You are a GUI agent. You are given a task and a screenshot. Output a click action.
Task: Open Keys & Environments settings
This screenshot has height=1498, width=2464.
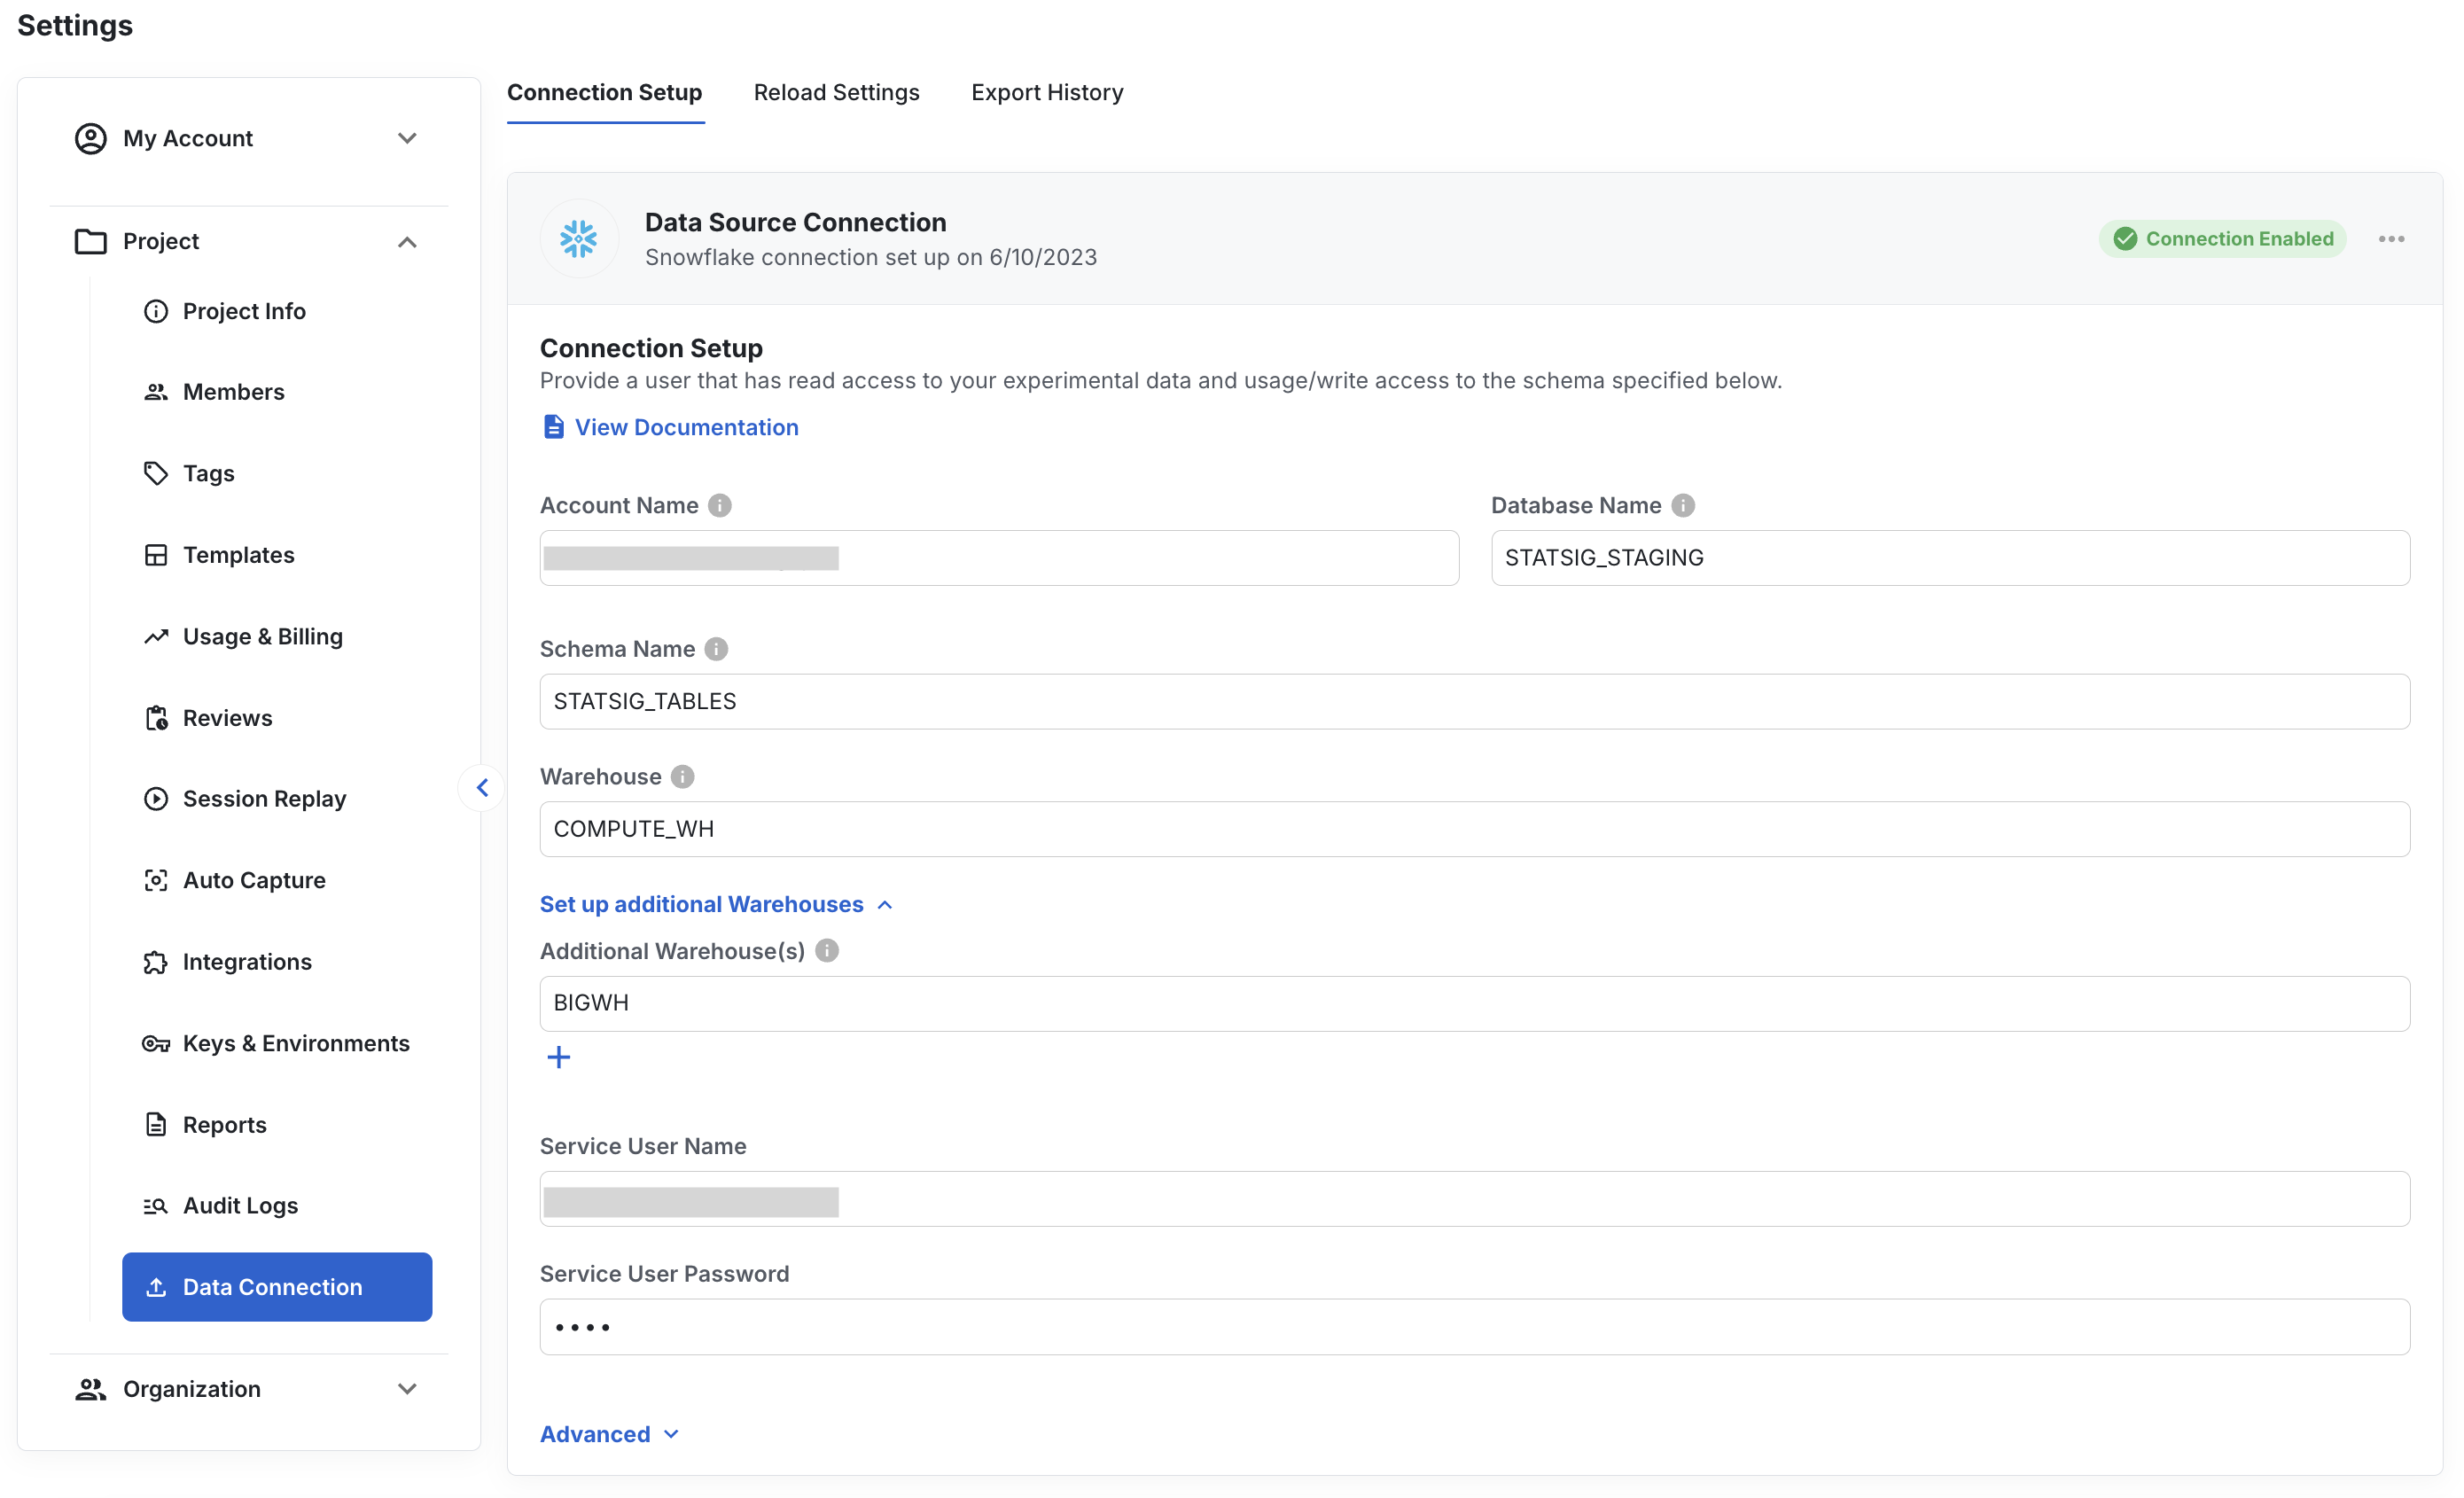pyautogui.click(x=296, y=1043)
